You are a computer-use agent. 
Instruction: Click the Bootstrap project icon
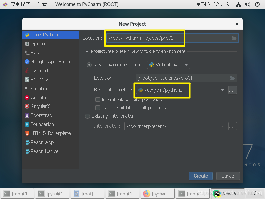click(x=27, y=115)
